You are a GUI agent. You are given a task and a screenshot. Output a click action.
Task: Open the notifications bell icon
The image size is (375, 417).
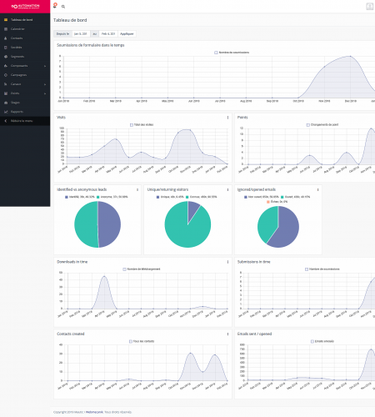click(x=55, y=6)
